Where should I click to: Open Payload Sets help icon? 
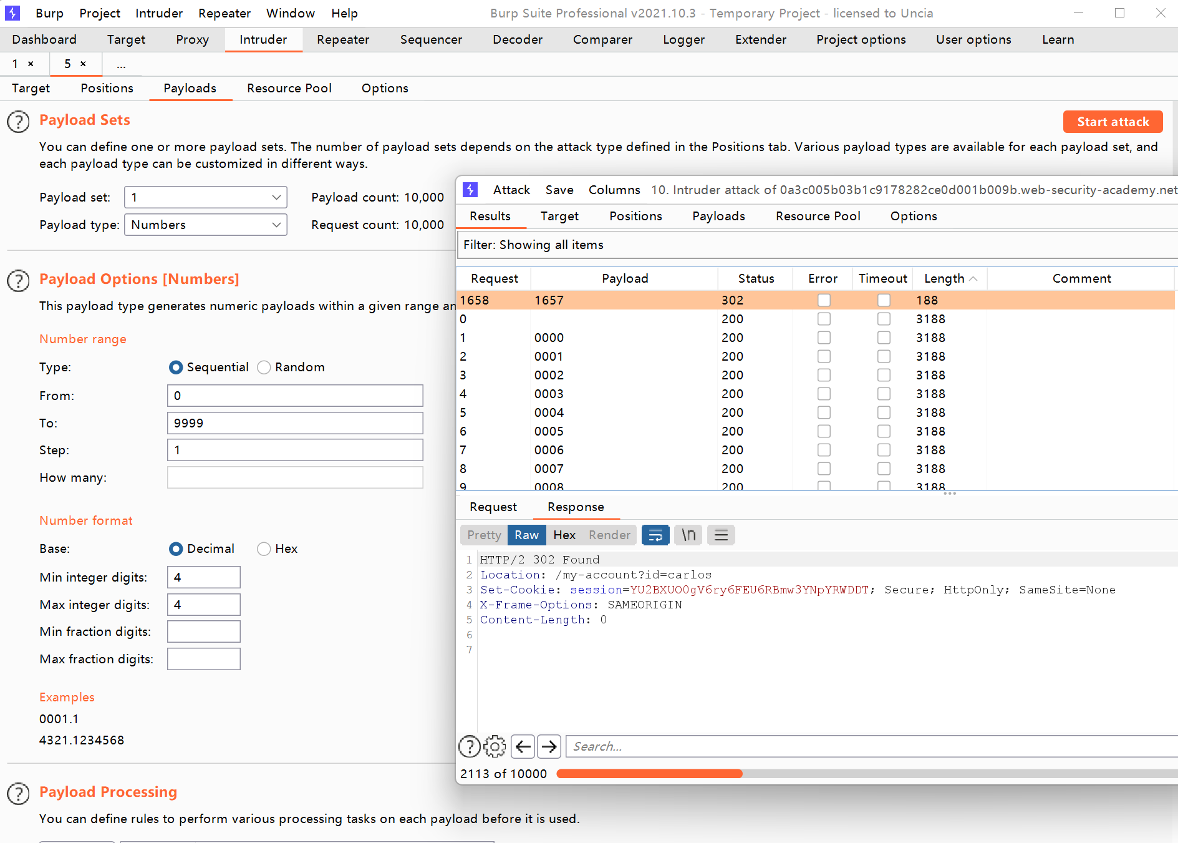click(18, 122)
